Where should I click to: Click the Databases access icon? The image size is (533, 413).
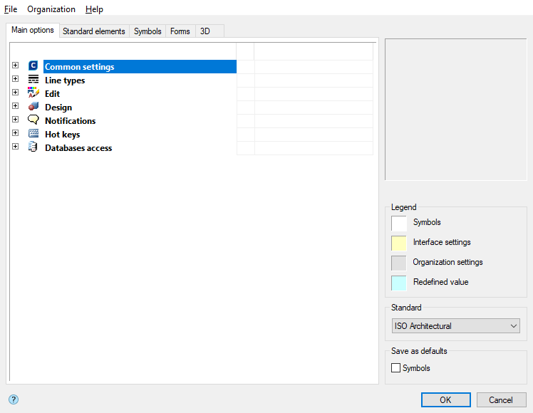tap(33, 147)
